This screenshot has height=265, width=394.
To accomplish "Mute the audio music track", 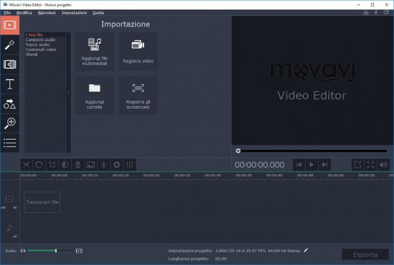I will point(15,237).
